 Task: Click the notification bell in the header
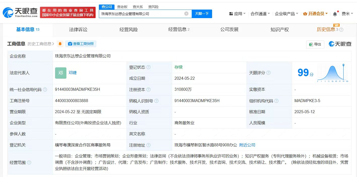tap(335, 14)
